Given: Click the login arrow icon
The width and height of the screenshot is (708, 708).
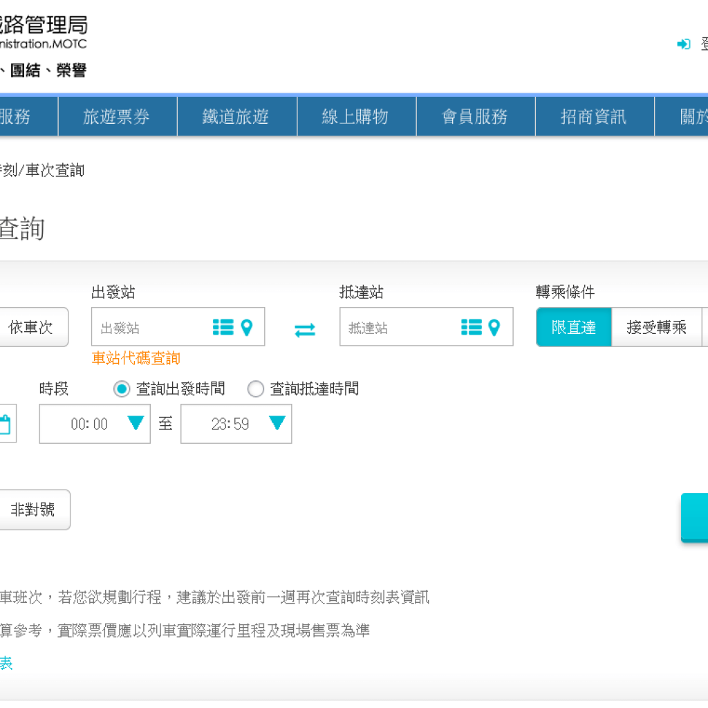Looking at the screenshot, I should (x=683, y=44).
